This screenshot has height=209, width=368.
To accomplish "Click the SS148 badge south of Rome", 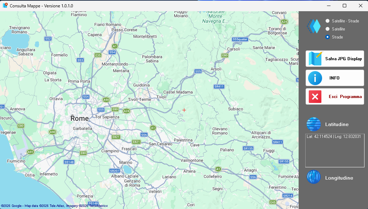I will pos(69,162).
